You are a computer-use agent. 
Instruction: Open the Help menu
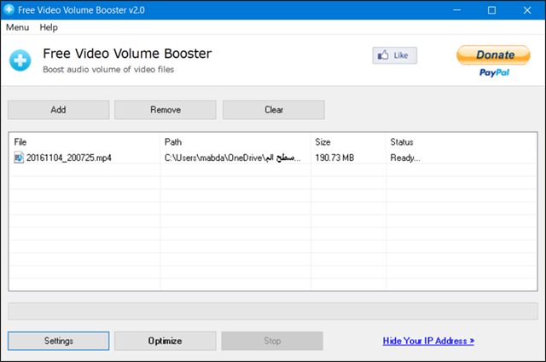pos(49,27)
